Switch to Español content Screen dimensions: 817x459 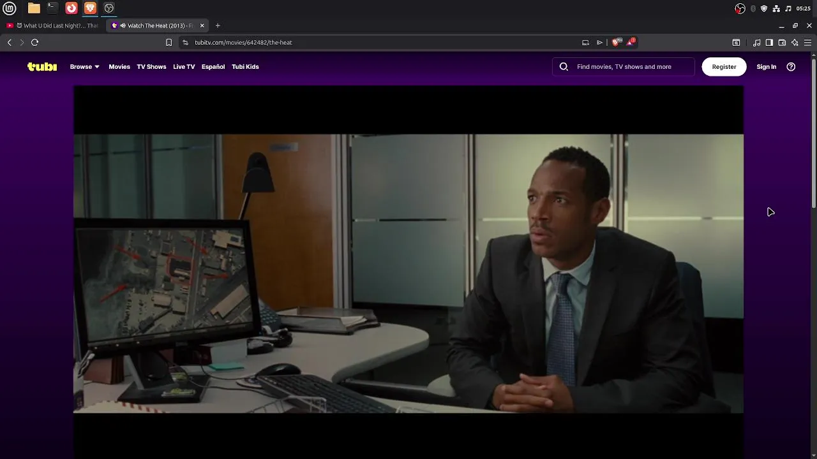213,66
